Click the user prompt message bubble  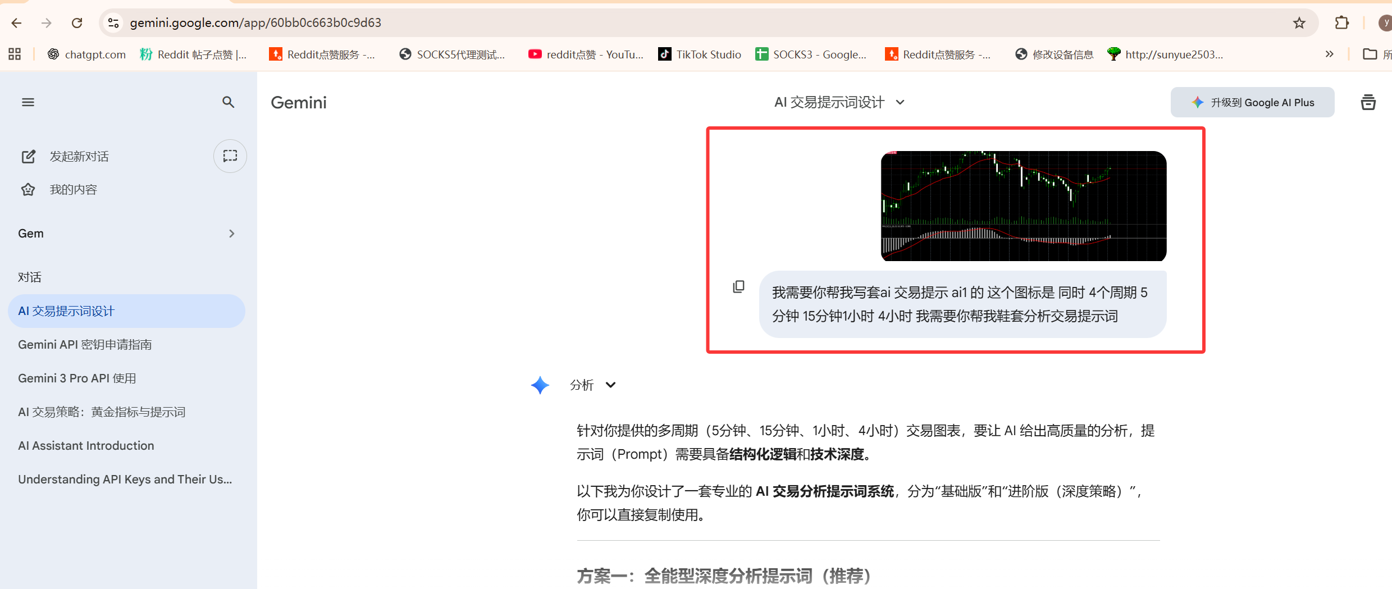point(962,304)
